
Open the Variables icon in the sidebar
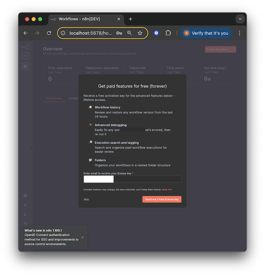[x=25, y=205]
